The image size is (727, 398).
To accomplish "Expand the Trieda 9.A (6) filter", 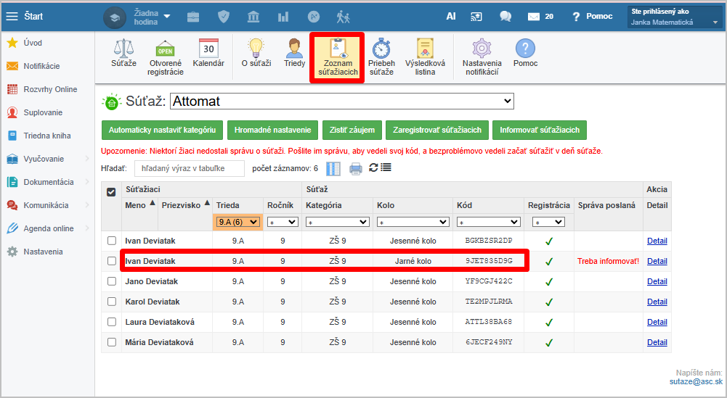I will (x=237, y=222).
